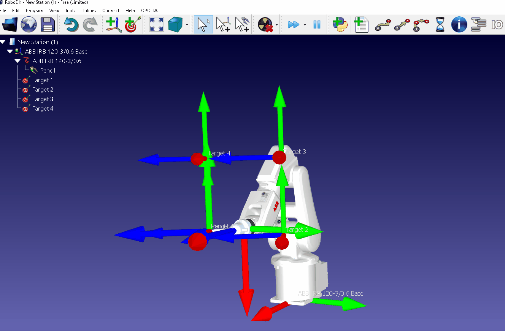Click the Target 3 red sphere in 3D view
505x331 pixels.
coord(279,157)
